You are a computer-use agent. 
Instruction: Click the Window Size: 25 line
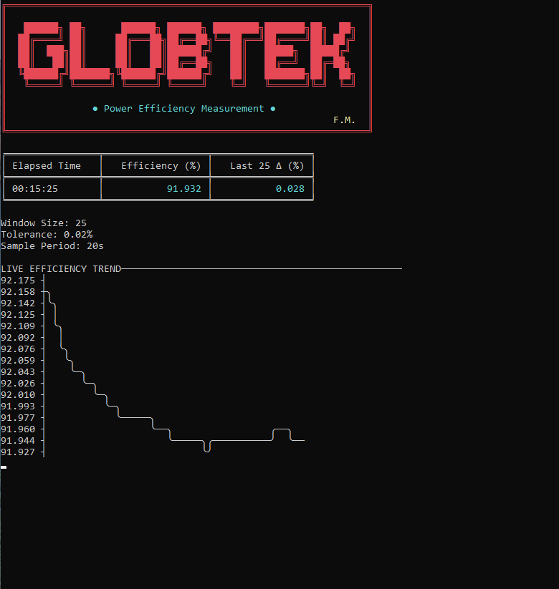[x=44, y=223]
